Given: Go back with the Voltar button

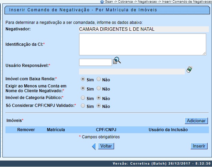Looking at the screenshot, I should 106,146.
